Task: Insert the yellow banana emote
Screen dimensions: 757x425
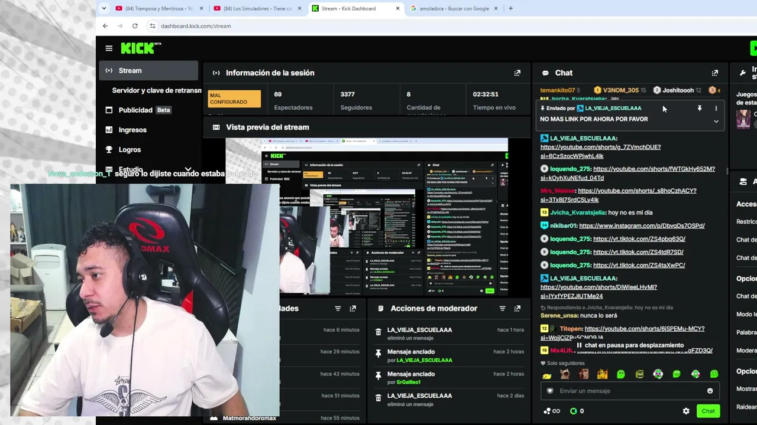Action: click(x=546, y=375)
